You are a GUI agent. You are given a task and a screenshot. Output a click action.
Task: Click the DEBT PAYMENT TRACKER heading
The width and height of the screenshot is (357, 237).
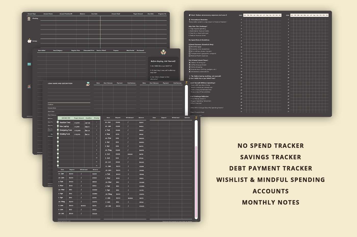coord(271,168)
